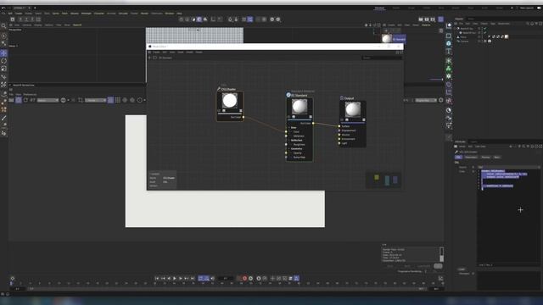Screen dimensions: 543x305
Task: Click the timeline playhead at frame start
Action: pos(11,283)
